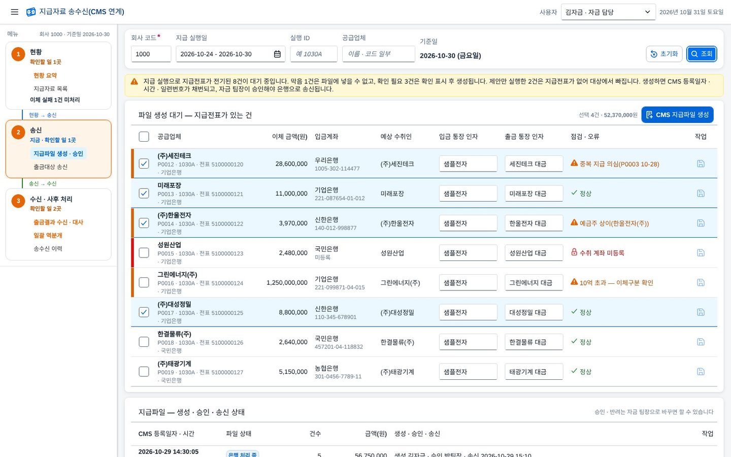The image size is (731, 457).
Task: Open the user dropdown 김자금 · 자금 담당
Action: point(608,12)
